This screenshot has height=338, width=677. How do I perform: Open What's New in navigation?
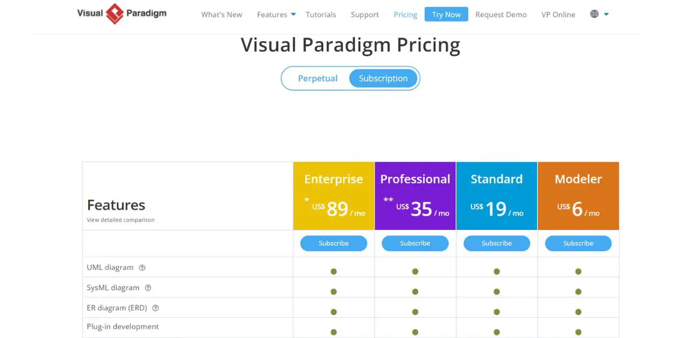tap(222, 15)
